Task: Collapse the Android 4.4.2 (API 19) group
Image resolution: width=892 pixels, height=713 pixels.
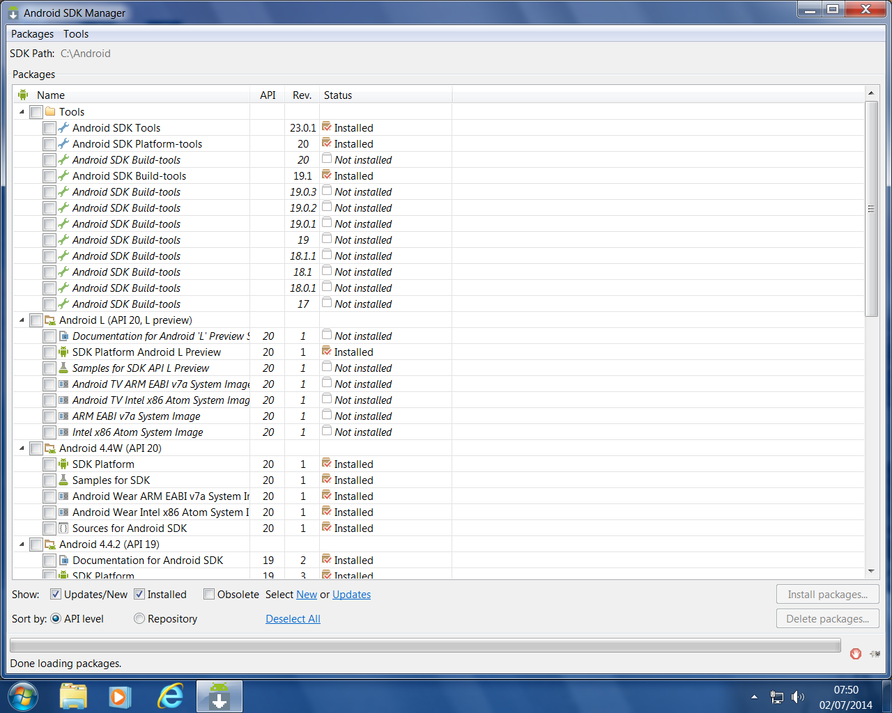Action: 22,544
